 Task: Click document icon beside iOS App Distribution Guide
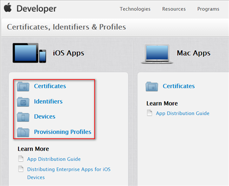(x=21, y=159)
